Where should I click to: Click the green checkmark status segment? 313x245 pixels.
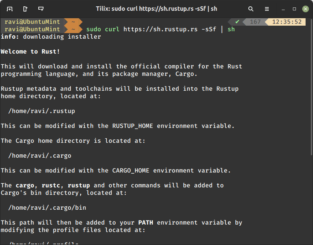237,22
